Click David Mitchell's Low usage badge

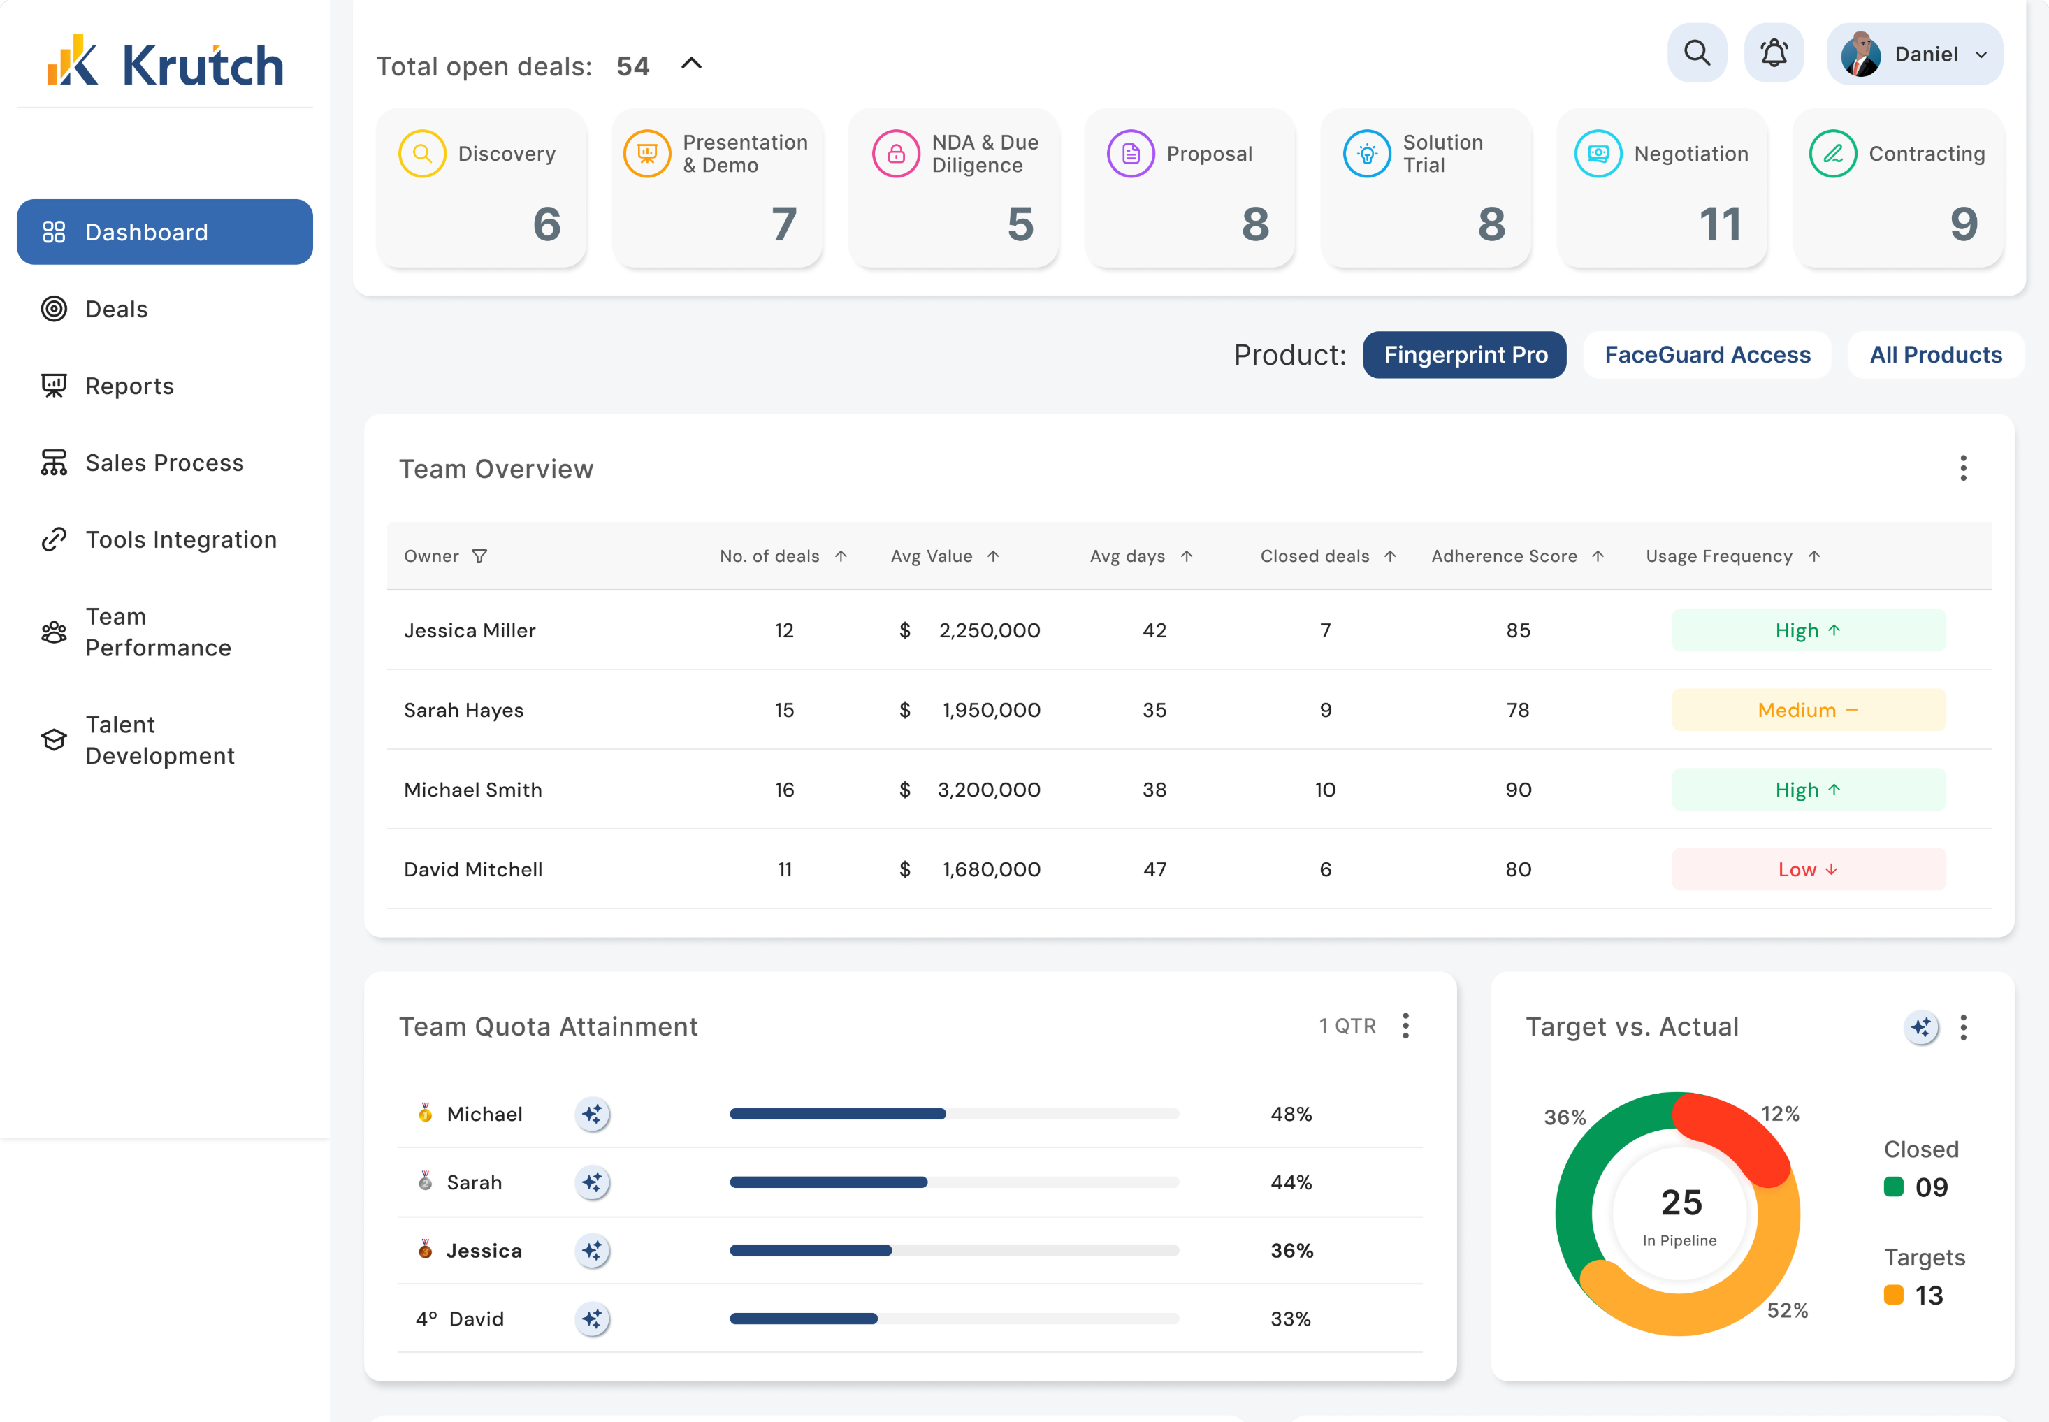[x=1809, y=869]
